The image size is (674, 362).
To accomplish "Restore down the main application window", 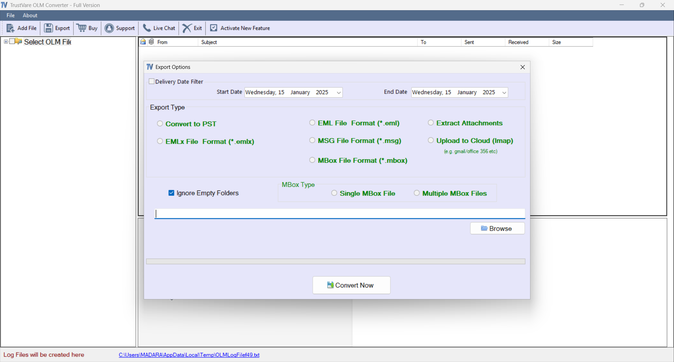I will tap(642, 5).
